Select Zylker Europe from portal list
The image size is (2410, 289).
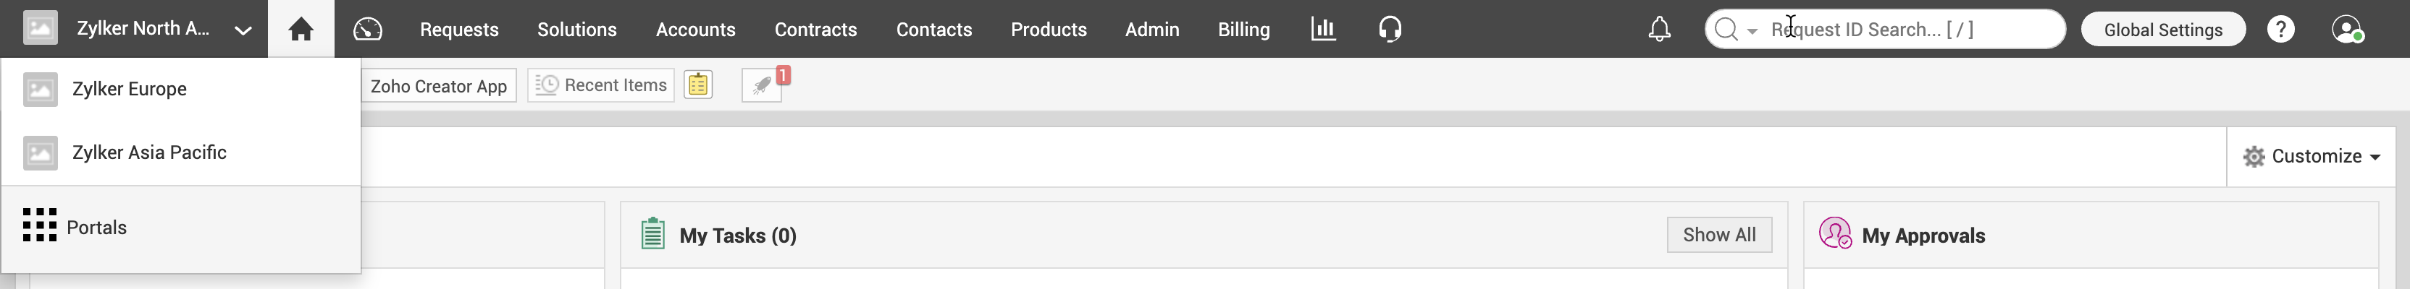[x=129, y=90]
